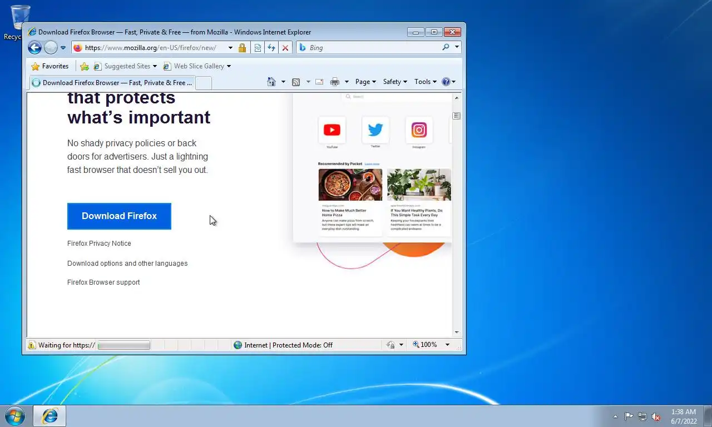Click the Instagram tile in the preview

[x=419, y=130]
